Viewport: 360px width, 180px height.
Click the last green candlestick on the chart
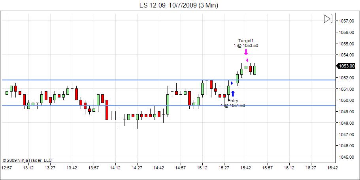point(254,70)
